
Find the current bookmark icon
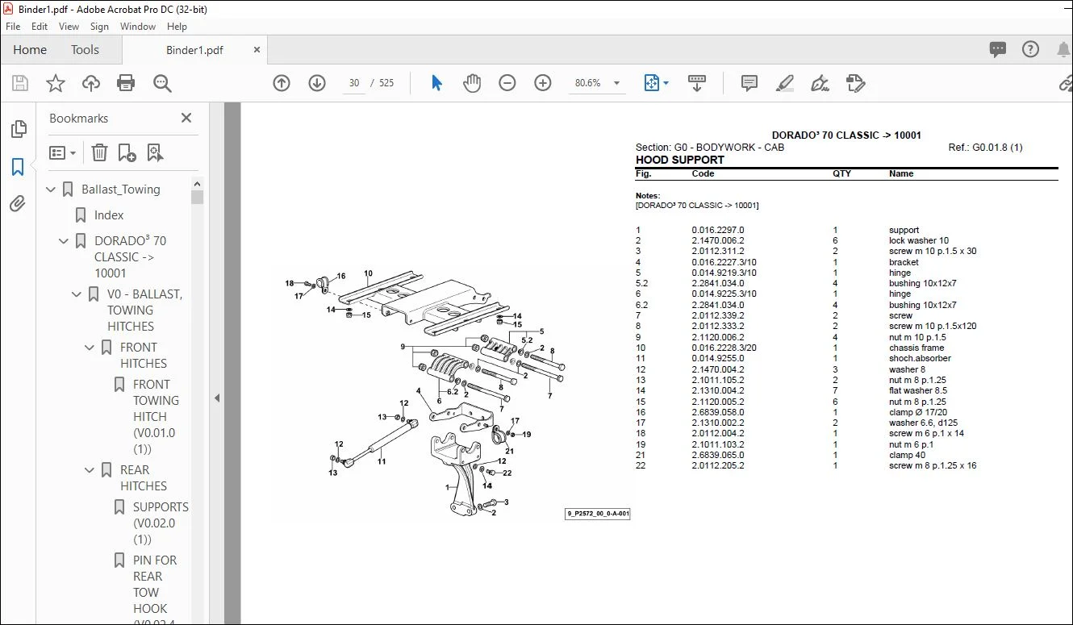(x=155, y=152)
